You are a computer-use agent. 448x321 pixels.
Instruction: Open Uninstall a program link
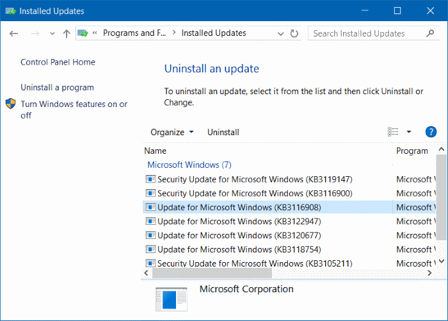[x=57, y=87]
